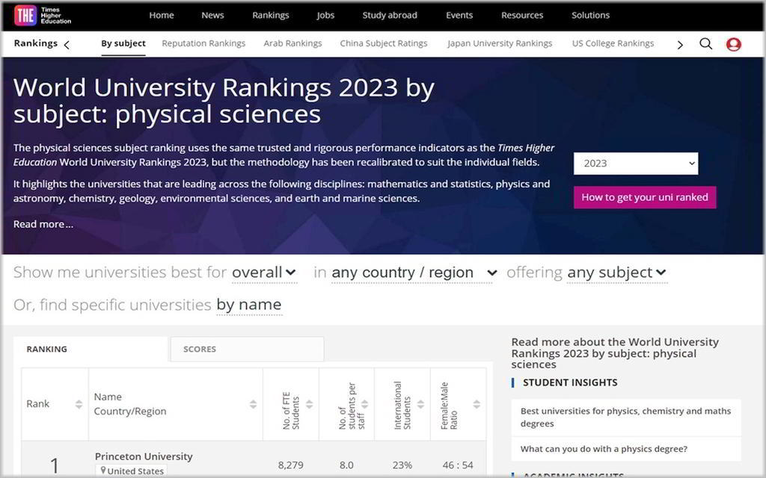Click the United States location pin icon
This screenshot has width=766, height=478.
point(103,471)
